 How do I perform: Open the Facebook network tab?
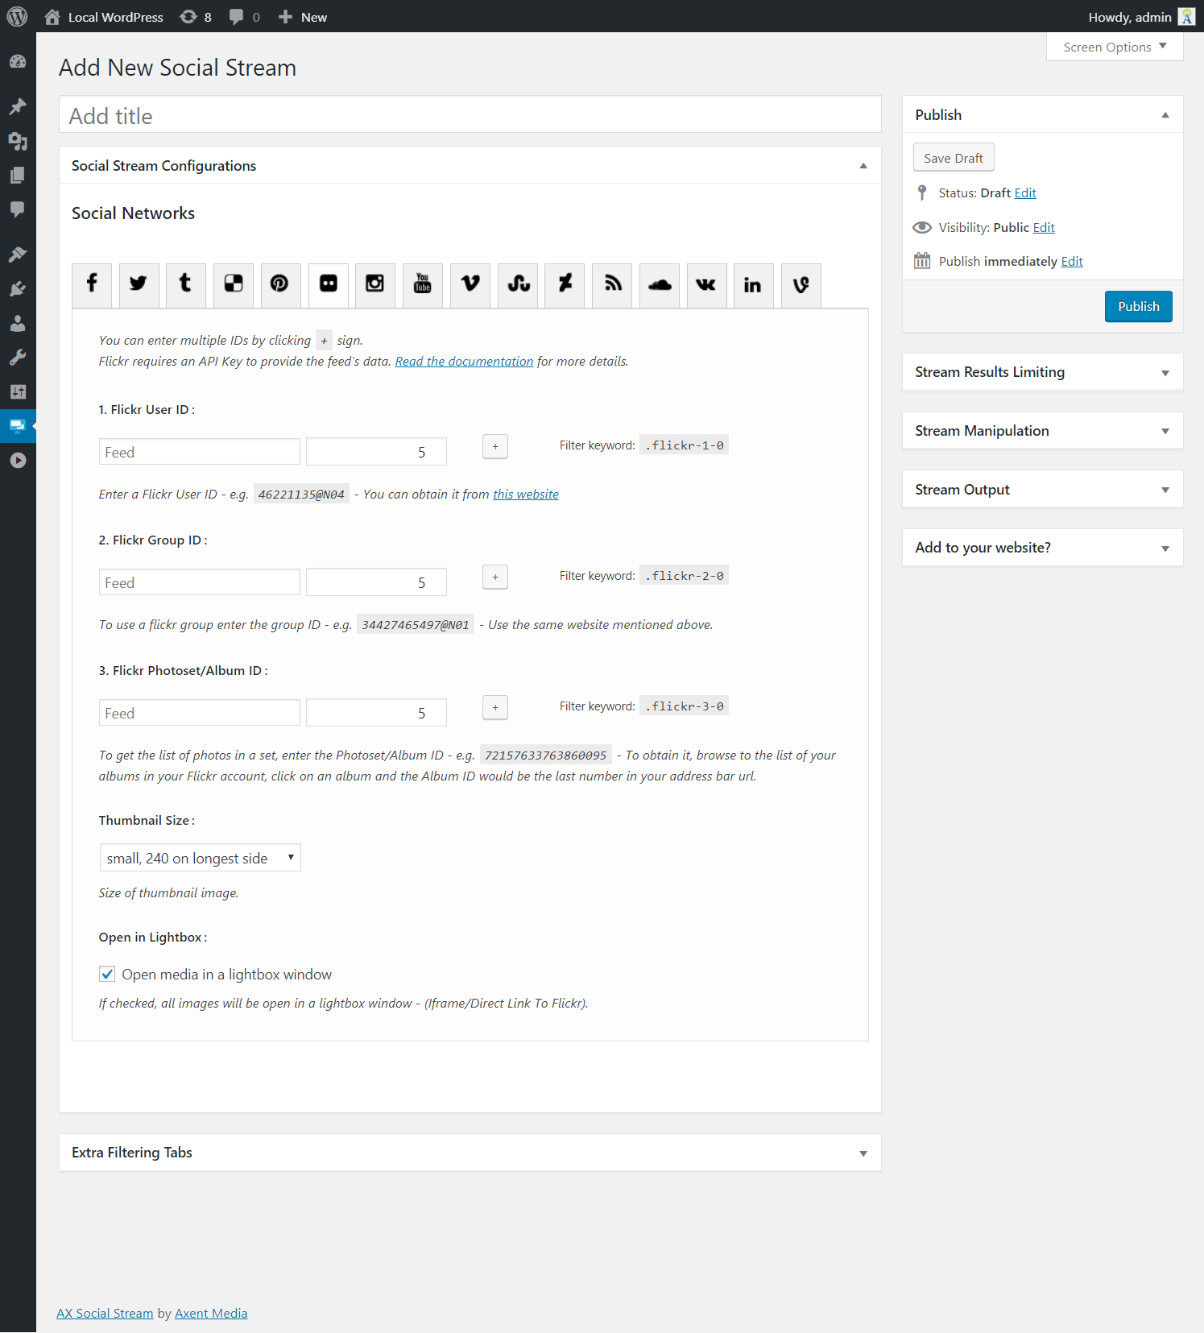point(92,284)
